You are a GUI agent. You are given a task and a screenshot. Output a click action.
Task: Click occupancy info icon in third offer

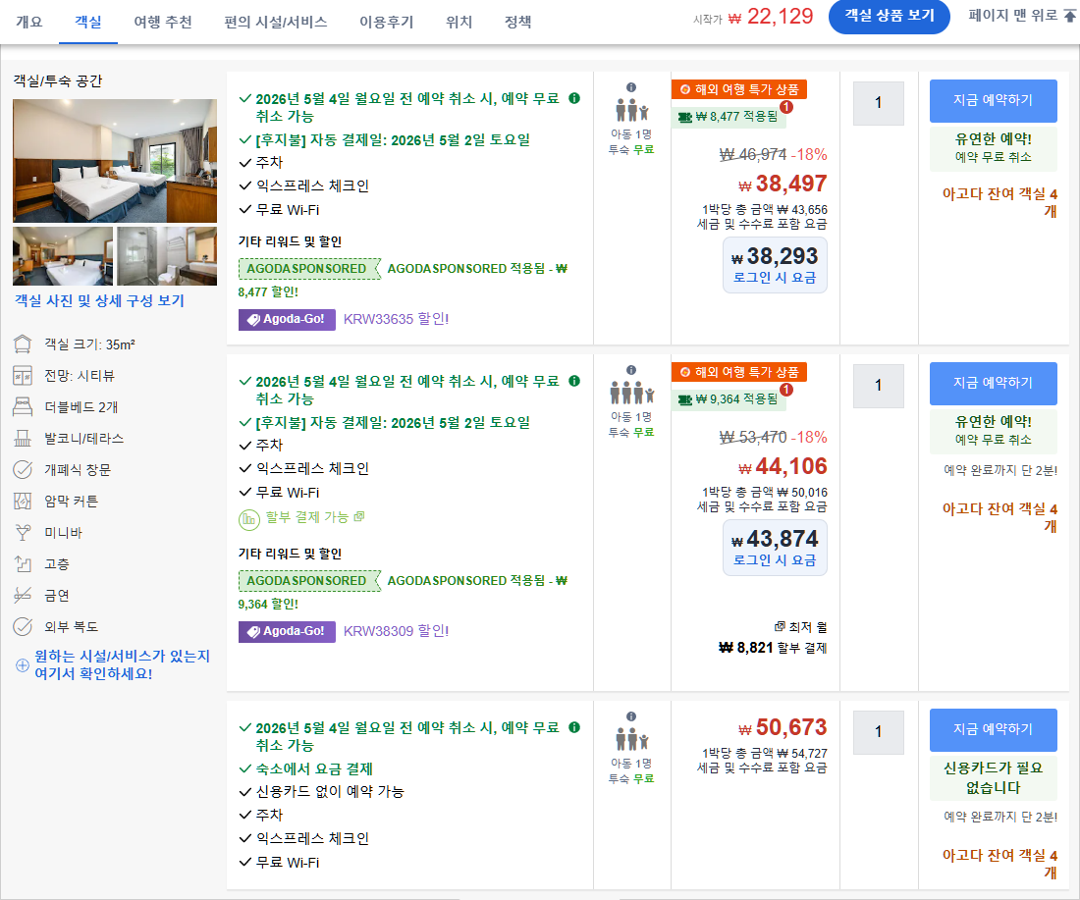pos(631,716)
